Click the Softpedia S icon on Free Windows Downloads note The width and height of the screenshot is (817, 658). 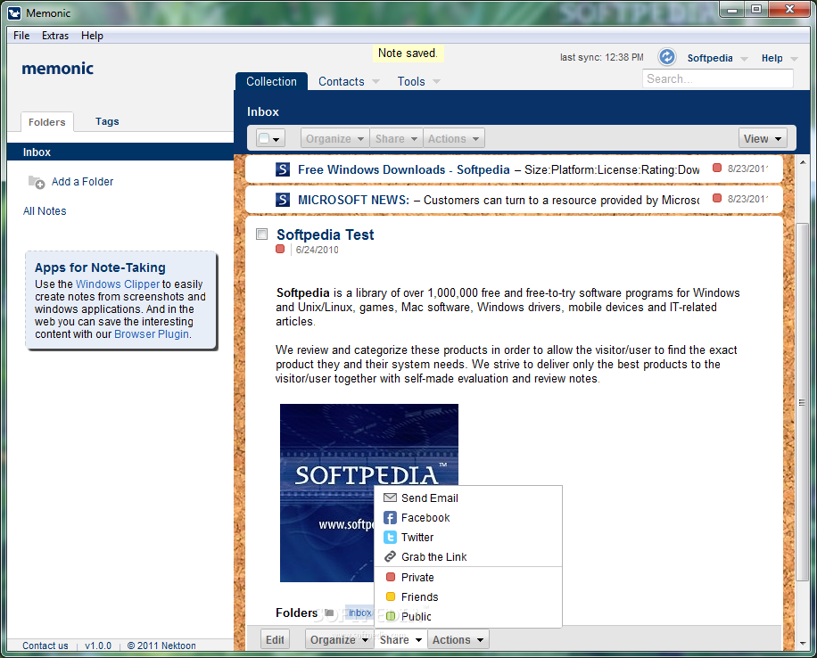[x=283, y=169]
